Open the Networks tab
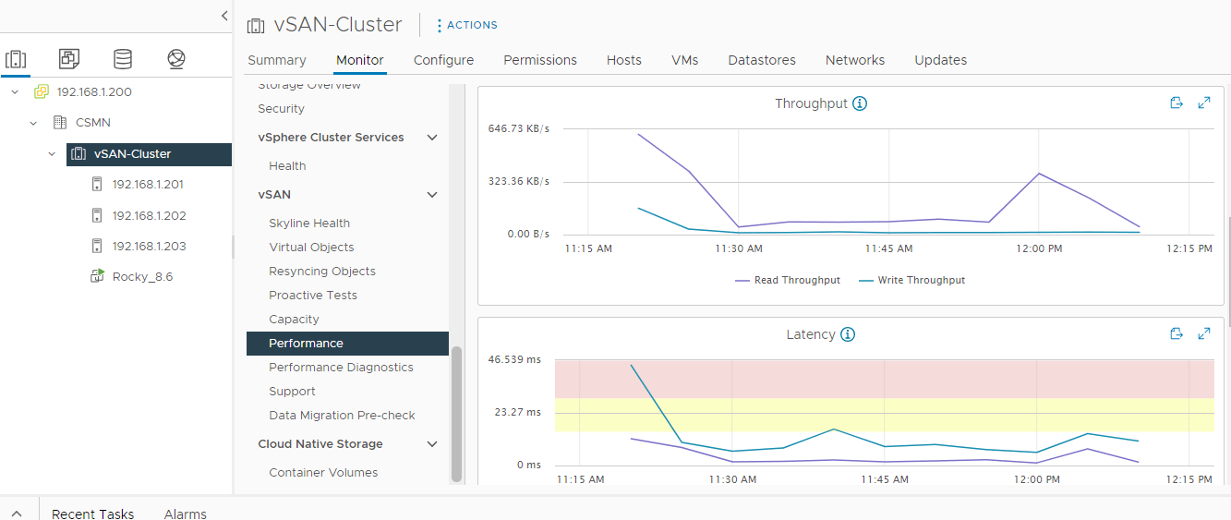This screenshot has width=1231, height=520. [x=855, y=60]
